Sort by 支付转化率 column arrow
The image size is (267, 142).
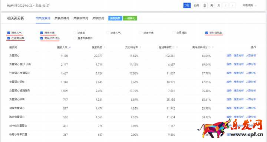coord(141,48)
